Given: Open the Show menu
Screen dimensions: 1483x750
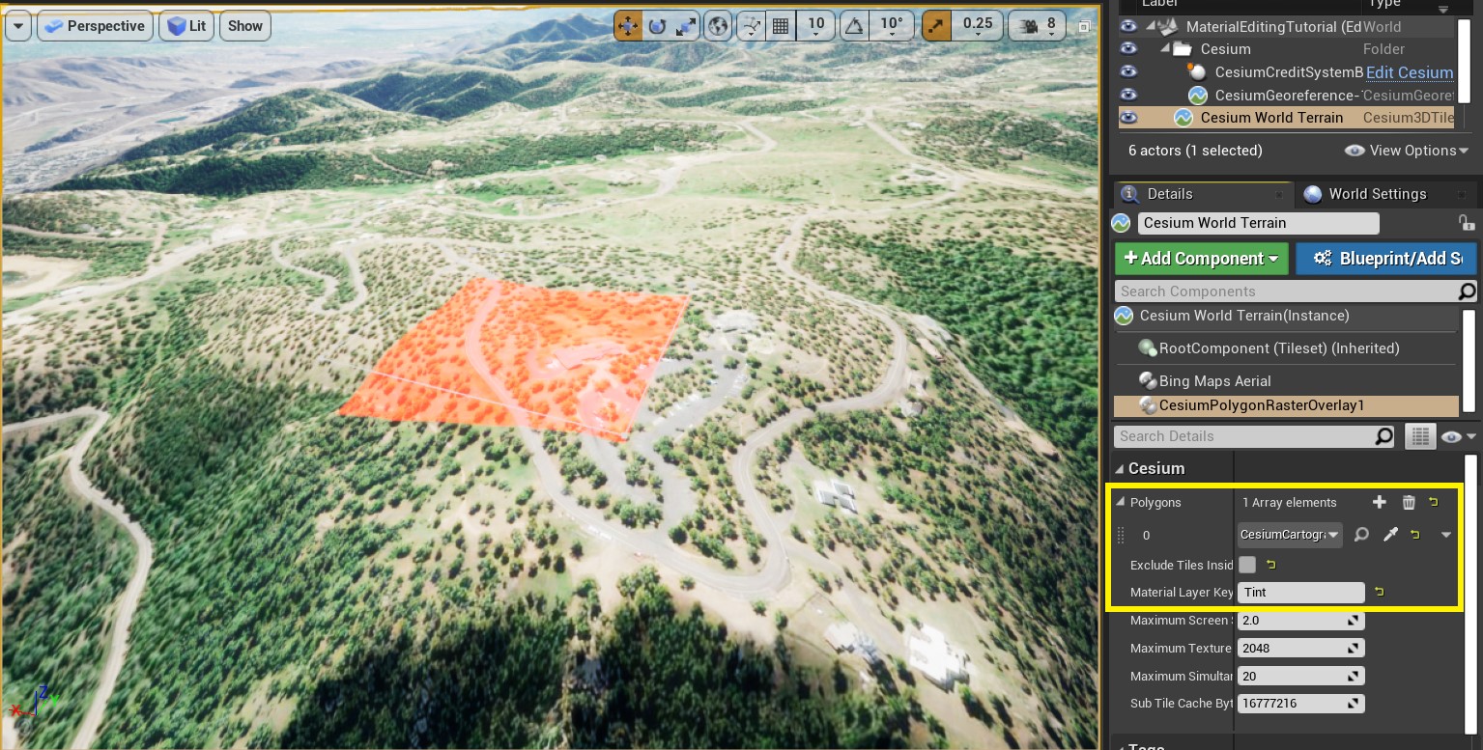Looking at the screenshot, I should coord(245,26).
